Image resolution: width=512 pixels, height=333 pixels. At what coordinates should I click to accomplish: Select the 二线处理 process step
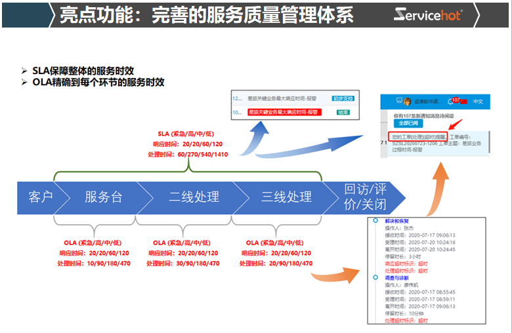194,197
